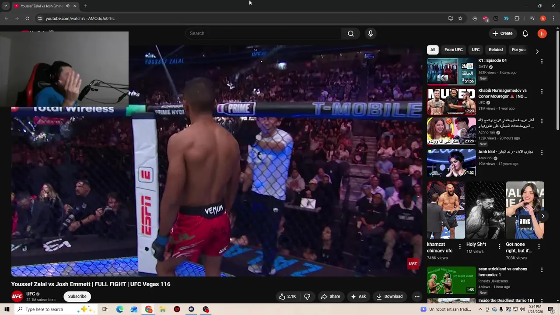Click the address bar URL
The height and width of the screenshot is (315, 560).
[80, 18]
